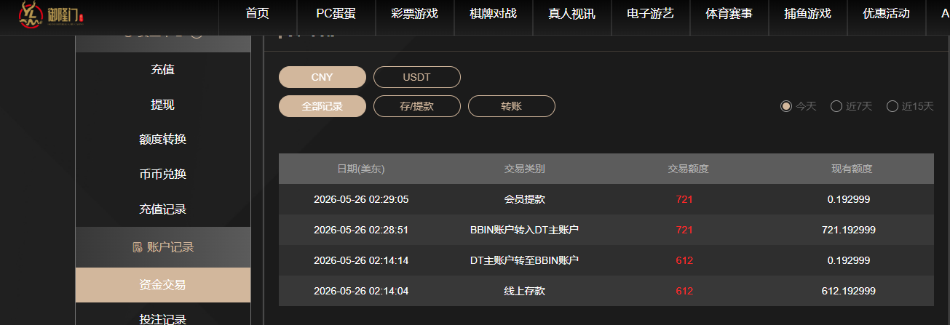This screenshot has height=325, width=950.
Task: Filter by 存/提款 records
Action: (416, 106)
